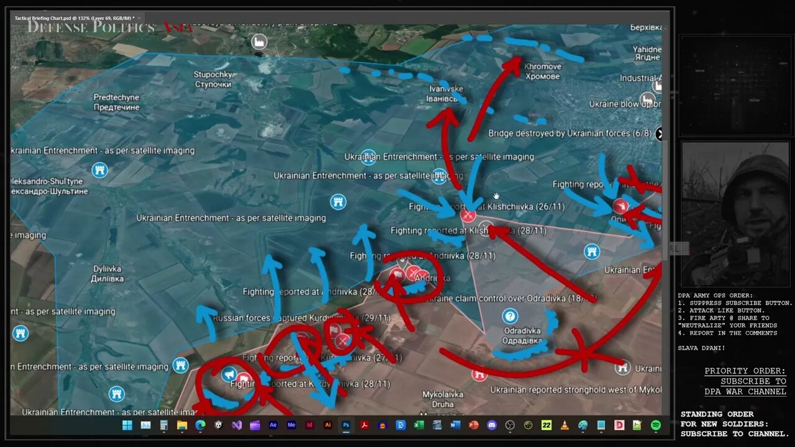Viewport: 795px width, 447px height.
Task: Open File Explorer from the taskbar
Action: click(182, 425)
